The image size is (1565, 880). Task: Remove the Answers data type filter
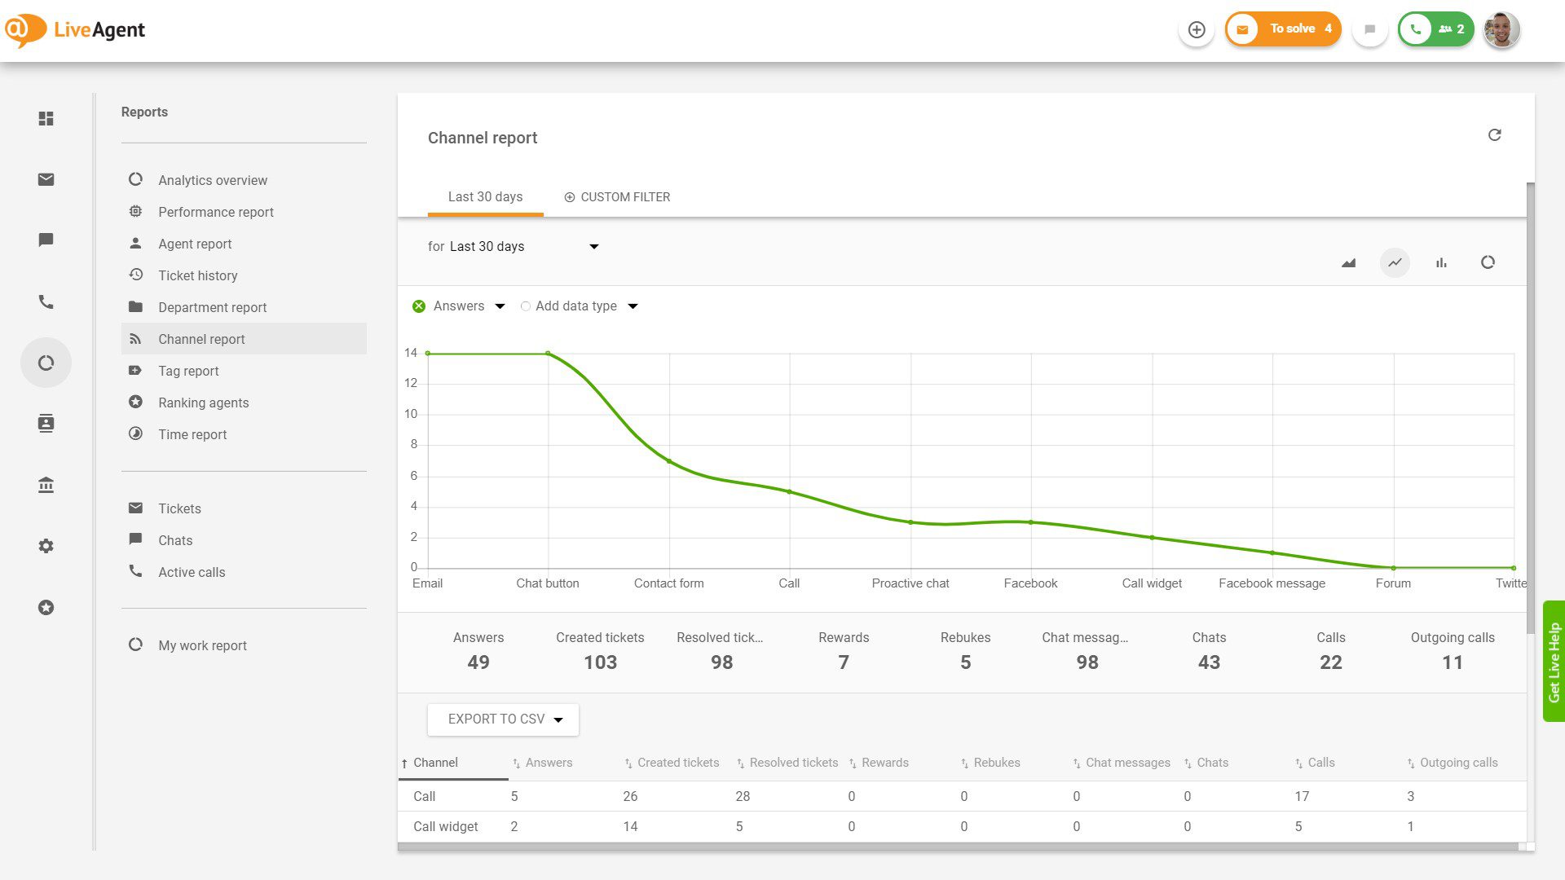click(x=419, y=306)
